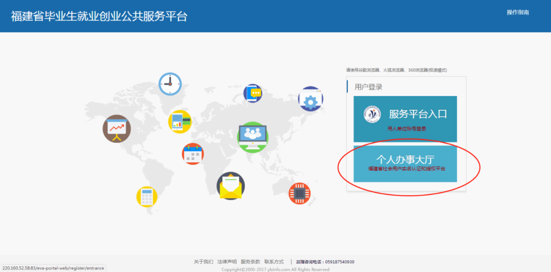The height and width of the screenshot is (272, 551).
Task: Click the orange chip processor icon
Action: 299,193
